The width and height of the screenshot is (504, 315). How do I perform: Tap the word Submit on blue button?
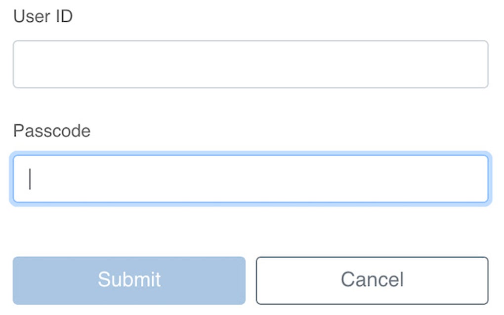129,279
